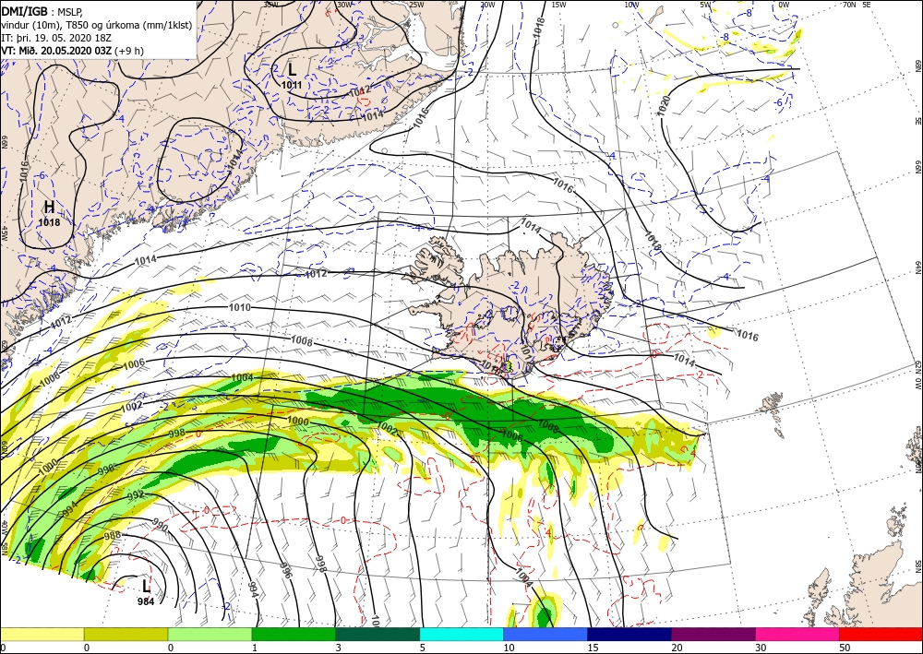
Task: Click the dark green legend swatch
Action: (378, 634)
